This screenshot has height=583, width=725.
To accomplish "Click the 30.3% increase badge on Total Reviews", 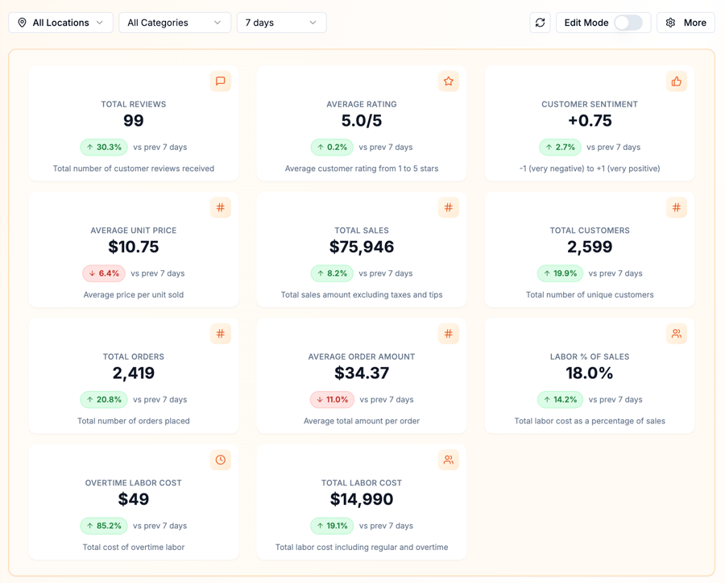I will (x=104, y=148).
